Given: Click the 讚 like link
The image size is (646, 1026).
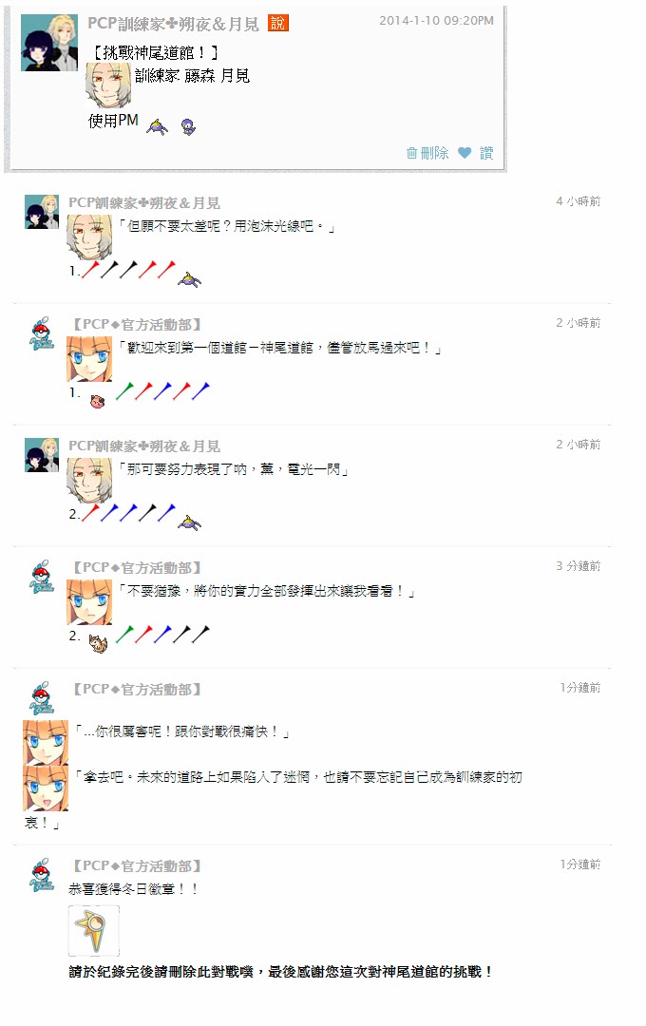Looking at the screenshot, I should tap(486, 153).
